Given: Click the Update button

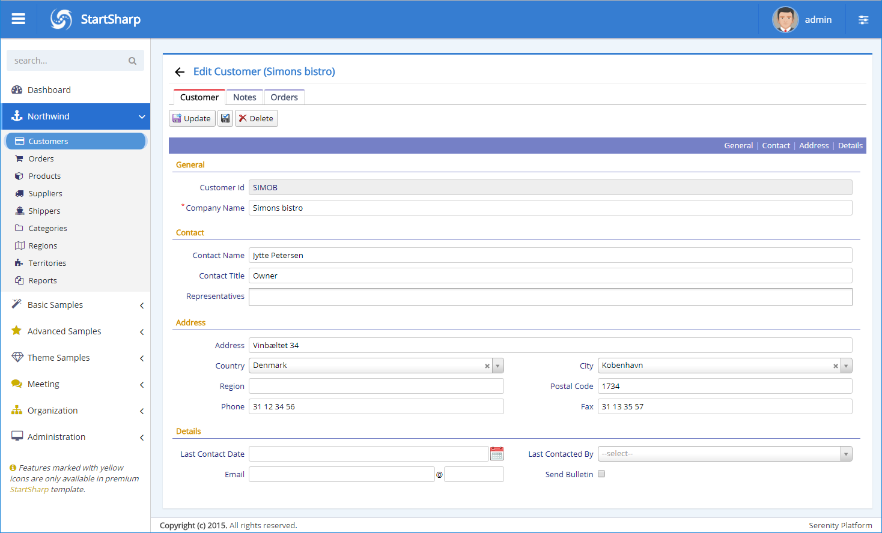Looking at the screenshot, I should [x=192, y=118].
